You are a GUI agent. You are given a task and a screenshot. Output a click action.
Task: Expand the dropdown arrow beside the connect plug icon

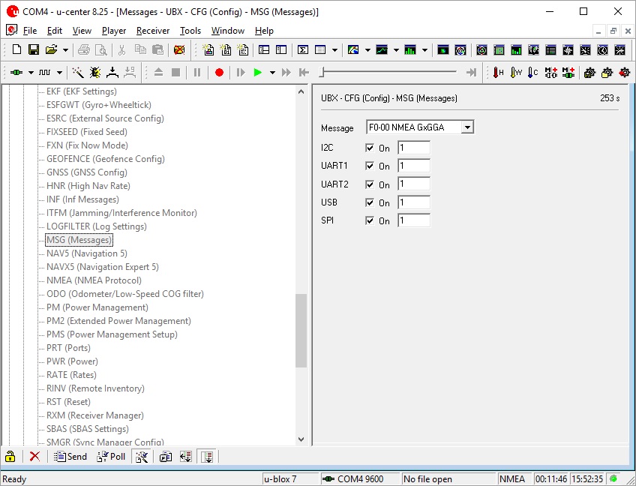tap(31, 73)
